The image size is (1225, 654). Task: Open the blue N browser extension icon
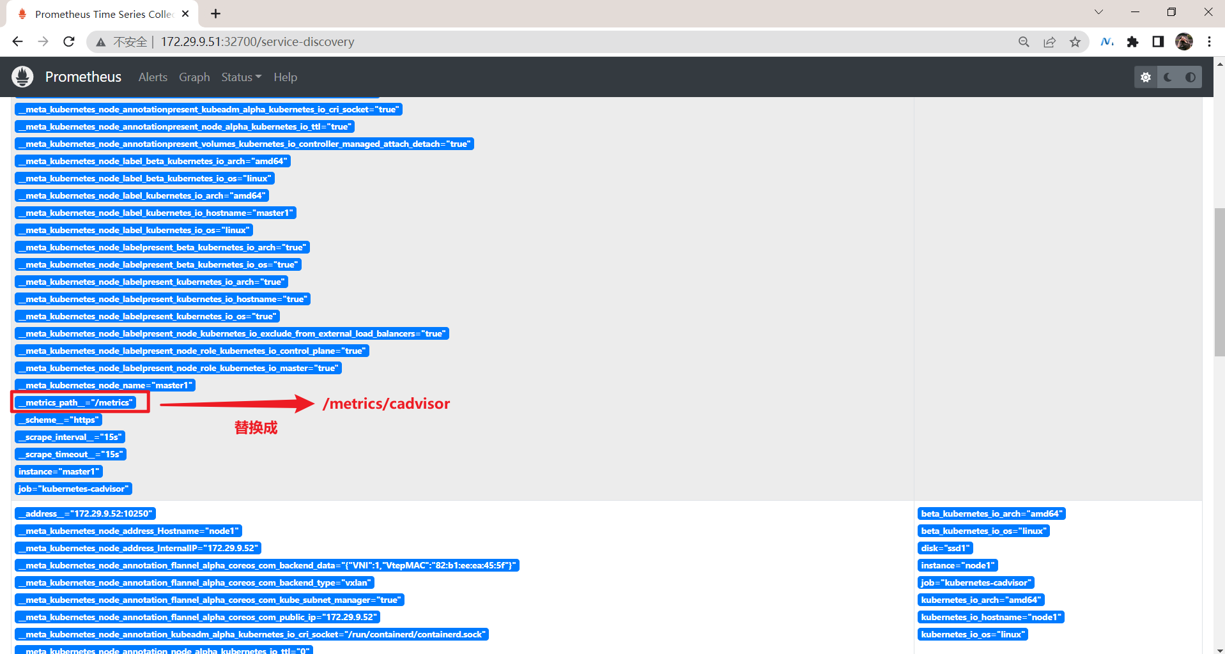tap(1107, 42)
